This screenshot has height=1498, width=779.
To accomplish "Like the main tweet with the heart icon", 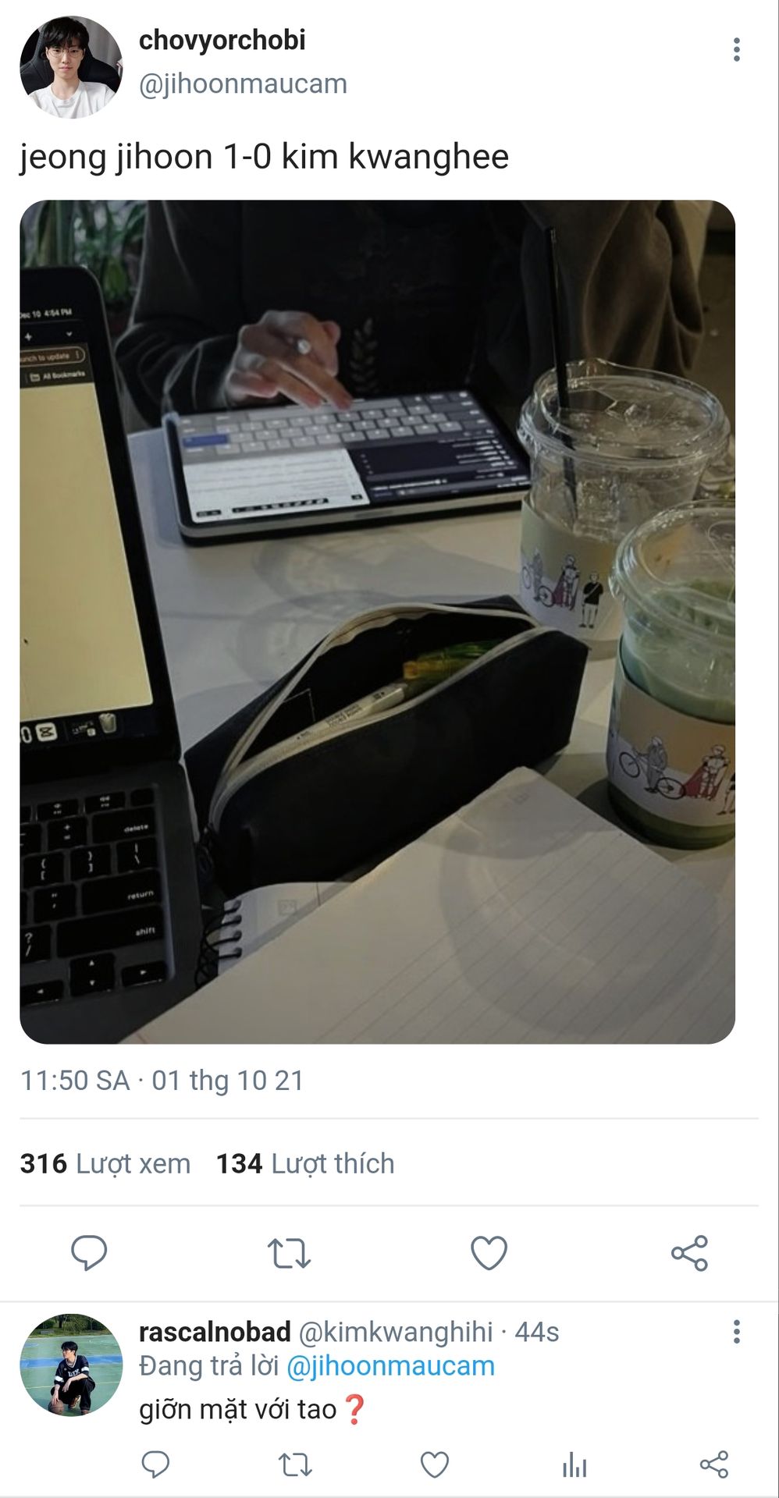I will (489, 1253).
